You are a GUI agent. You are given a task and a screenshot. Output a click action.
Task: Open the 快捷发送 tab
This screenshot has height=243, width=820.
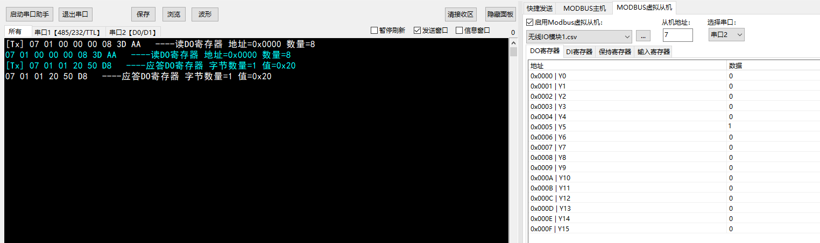[x=540, y=8]
